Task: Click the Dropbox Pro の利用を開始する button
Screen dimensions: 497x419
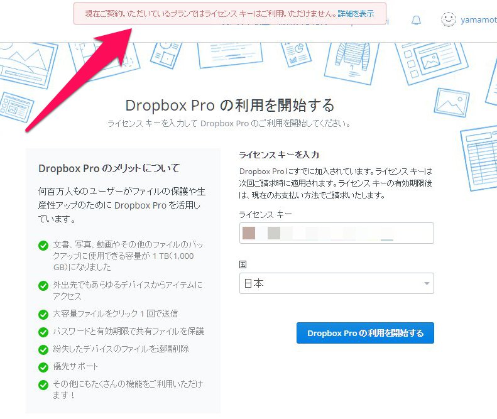Action: tap(365, 333)
